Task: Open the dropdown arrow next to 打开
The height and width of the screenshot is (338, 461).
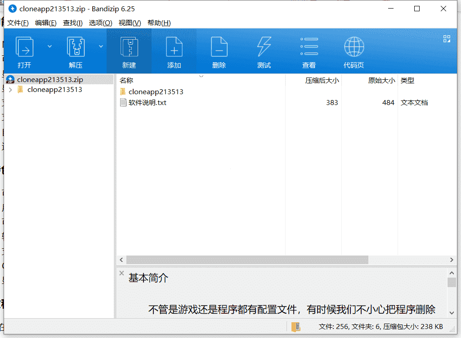Action: click(49, 46)
